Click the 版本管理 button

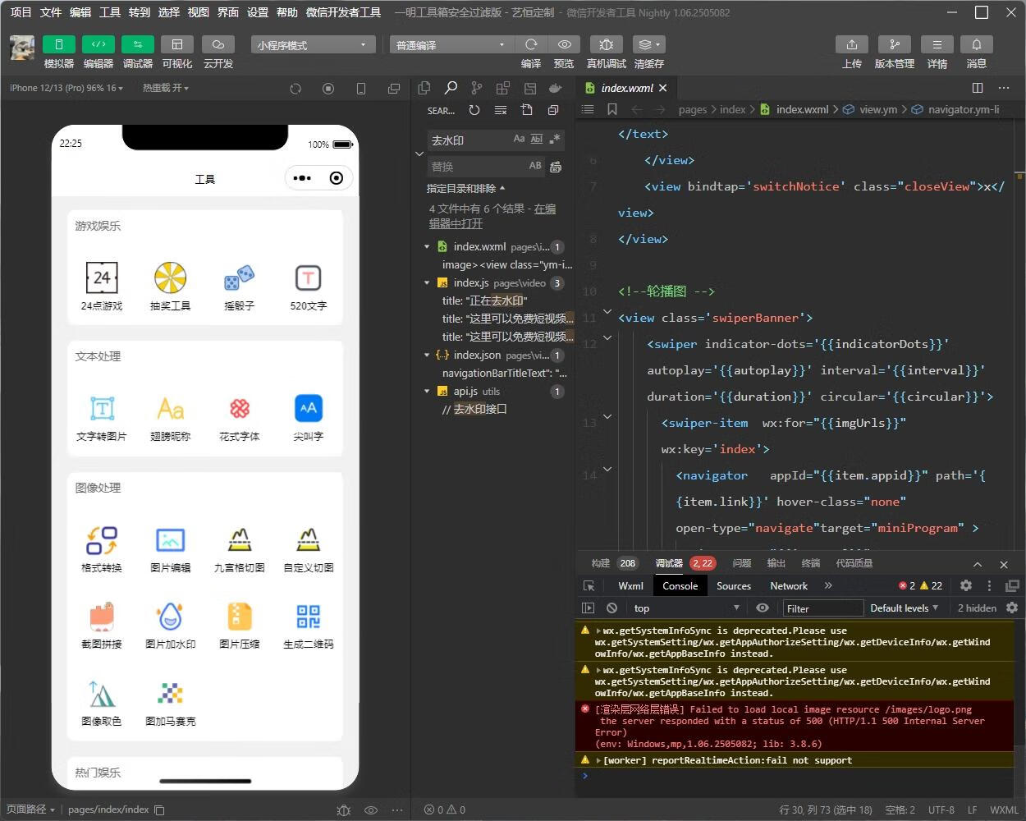tap(894, 44)
